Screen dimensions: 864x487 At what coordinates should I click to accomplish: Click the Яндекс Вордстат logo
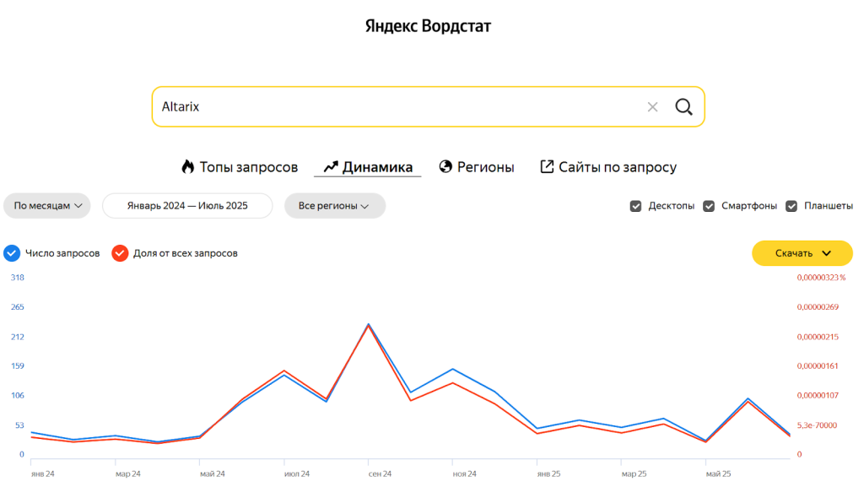pos(428,26)
